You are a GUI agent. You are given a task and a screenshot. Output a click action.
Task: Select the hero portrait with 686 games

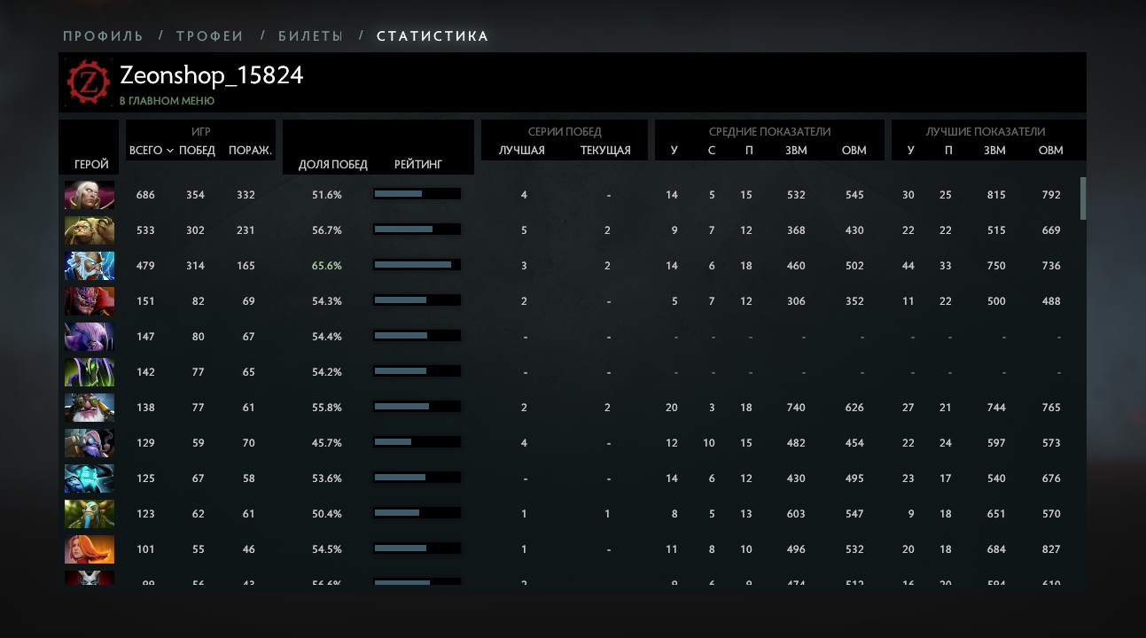(x=90, y=195)
